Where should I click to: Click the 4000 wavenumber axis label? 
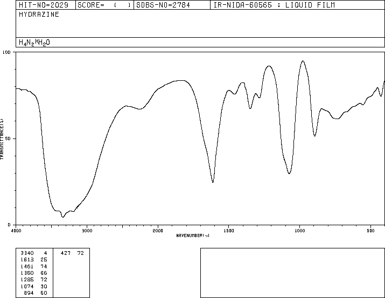16,231
